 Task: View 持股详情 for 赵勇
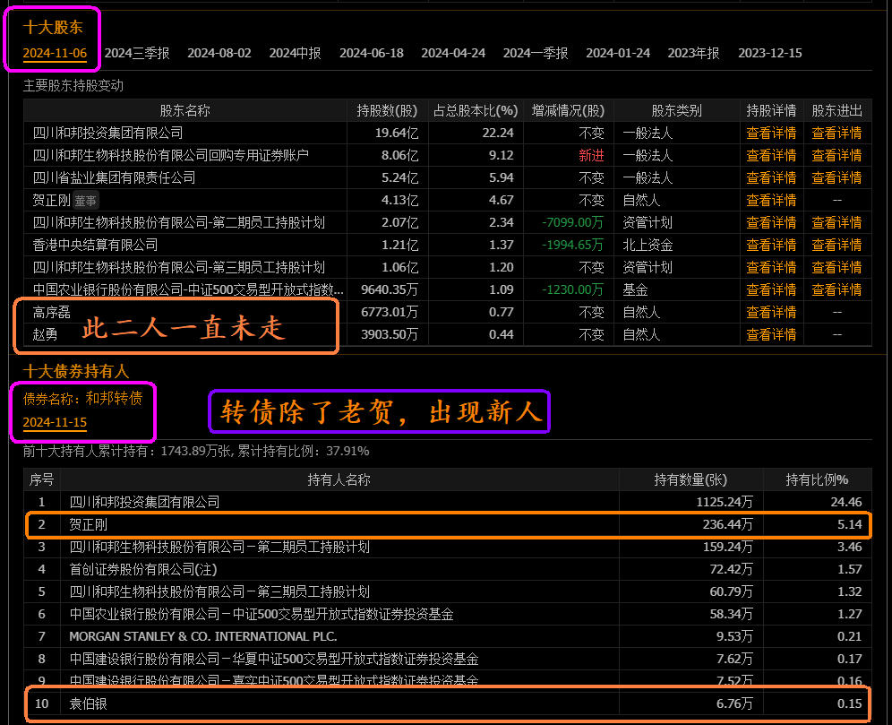(x=771, y=334)
